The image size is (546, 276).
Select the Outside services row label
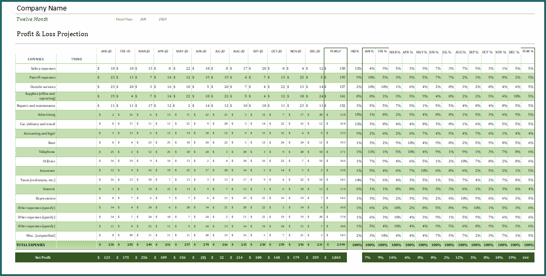pyautogui.click(x=43, y=86)
